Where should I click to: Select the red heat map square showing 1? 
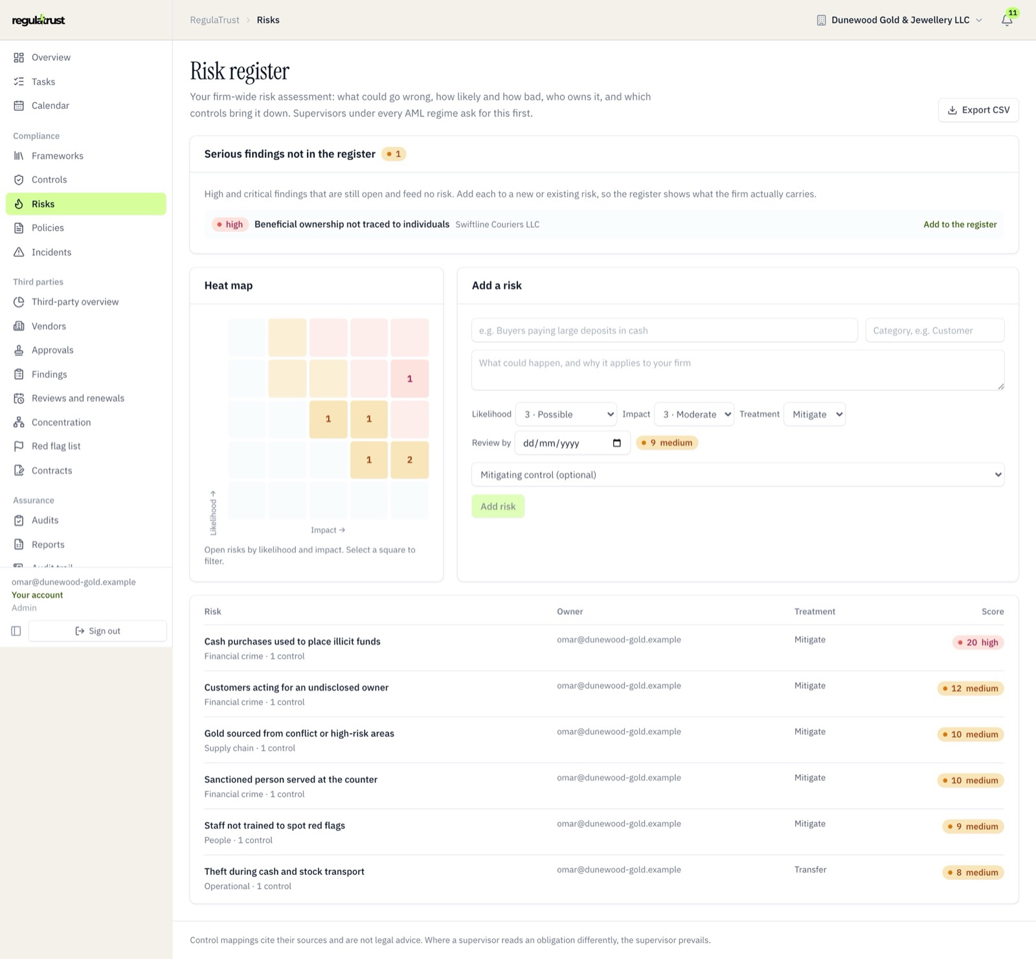(x=409, y=379)
